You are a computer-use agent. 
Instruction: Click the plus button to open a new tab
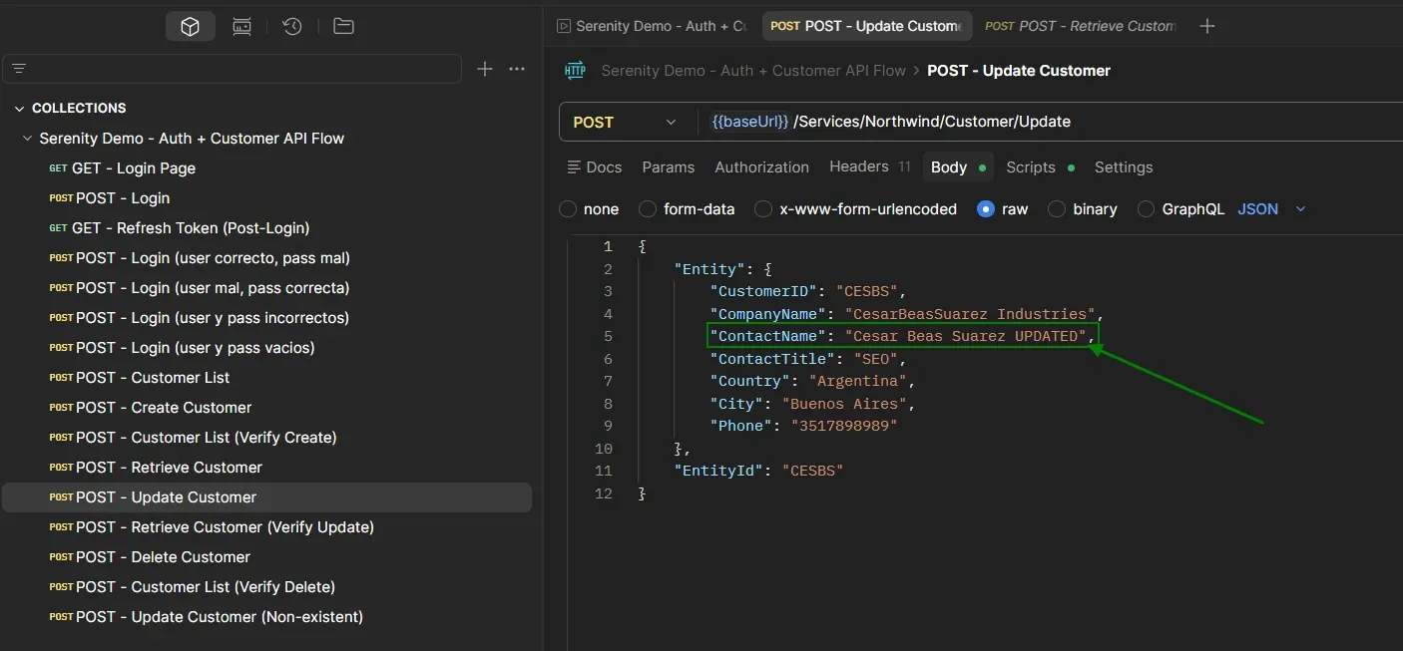1206,26
